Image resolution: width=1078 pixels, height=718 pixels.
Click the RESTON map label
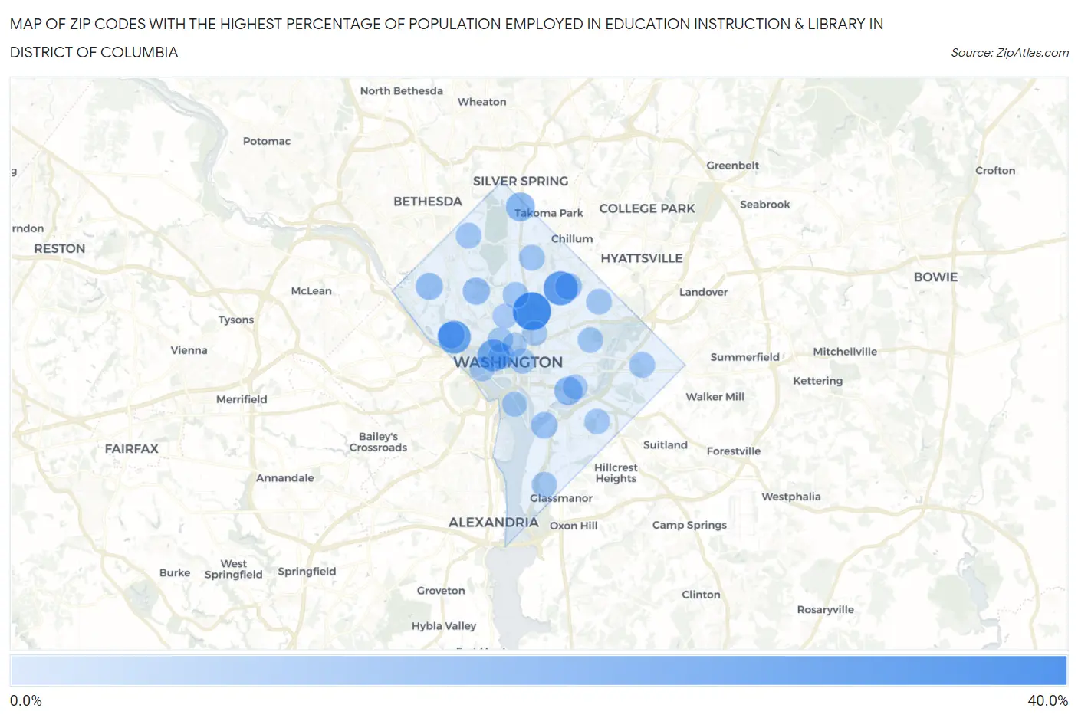[x=60, y=248]
